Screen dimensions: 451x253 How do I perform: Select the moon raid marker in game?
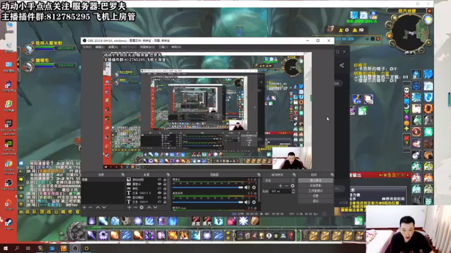tap(406, 107)
